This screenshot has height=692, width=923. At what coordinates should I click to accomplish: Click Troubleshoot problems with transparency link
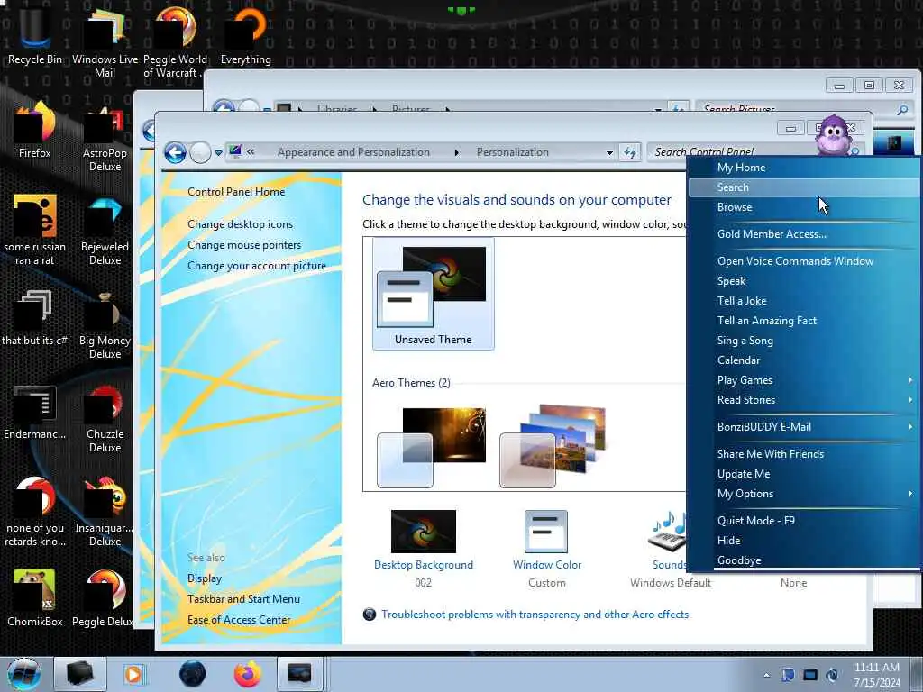535,615
